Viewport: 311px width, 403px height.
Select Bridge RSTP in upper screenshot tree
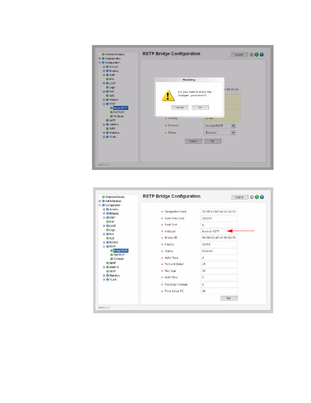[120, 108]
